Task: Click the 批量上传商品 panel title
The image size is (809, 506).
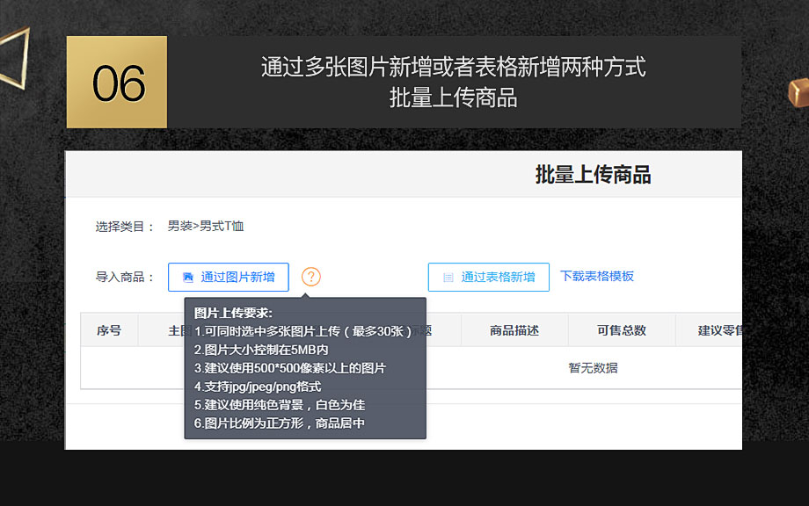Action: click(x=593, y=175)
